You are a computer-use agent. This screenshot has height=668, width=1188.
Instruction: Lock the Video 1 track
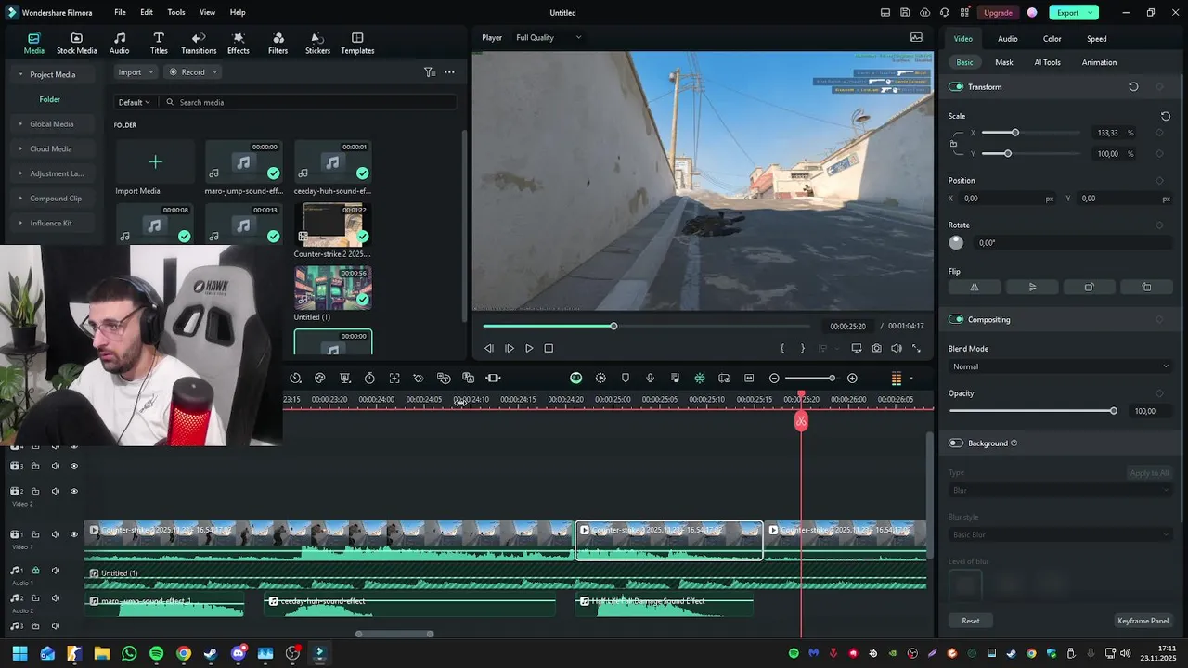35,534
